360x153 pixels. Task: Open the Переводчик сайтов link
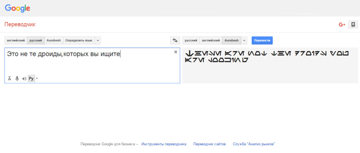point(210,144)
